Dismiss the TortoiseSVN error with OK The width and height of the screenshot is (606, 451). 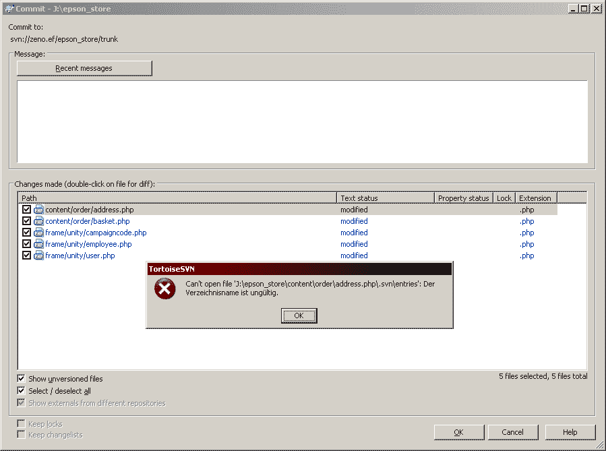(299, 315)
